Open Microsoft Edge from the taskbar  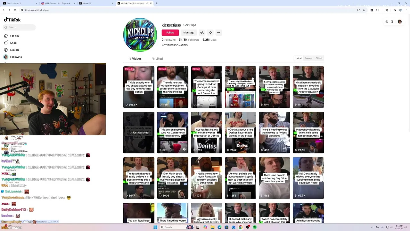(219, 227)
